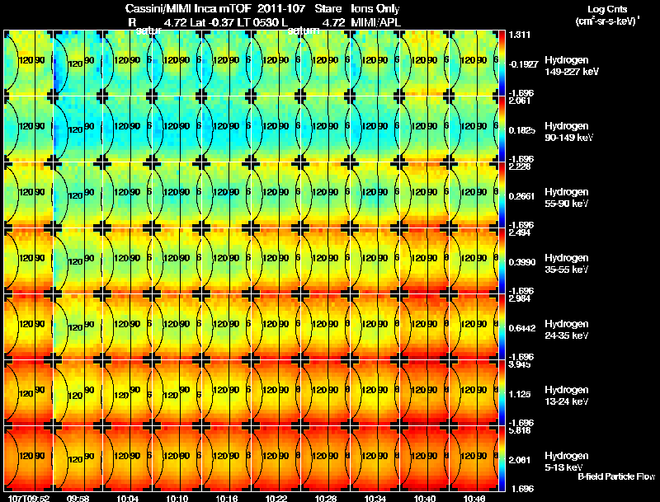Click the -0.1927 colorbar midpoint value
Viewport: 660px width, 502px height.
coord(523,64)
